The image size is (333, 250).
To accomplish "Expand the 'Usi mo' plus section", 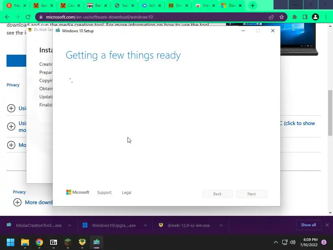I will click(x=11, y=127).
